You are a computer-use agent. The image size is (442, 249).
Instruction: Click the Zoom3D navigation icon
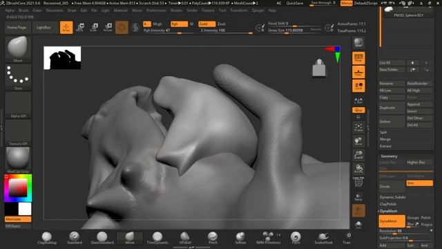point(358,155)
